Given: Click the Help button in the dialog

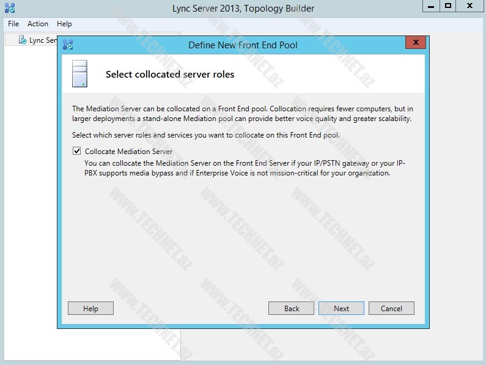Looking at the screenshot, I should click(x=90, y=308).
